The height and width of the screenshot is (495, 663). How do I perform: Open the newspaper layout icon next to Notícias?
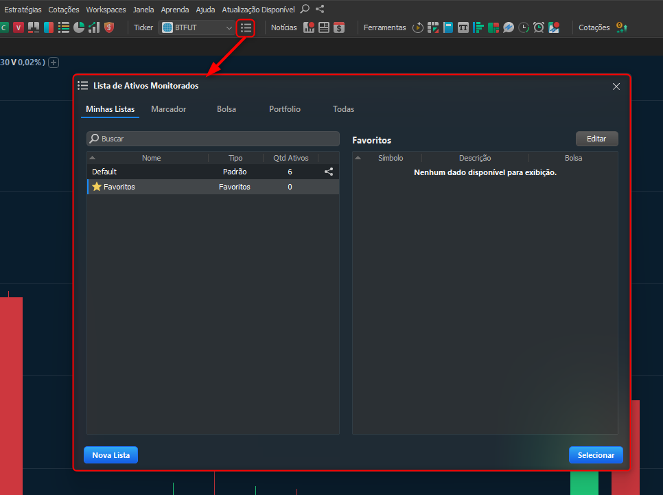tap(324, 28)
